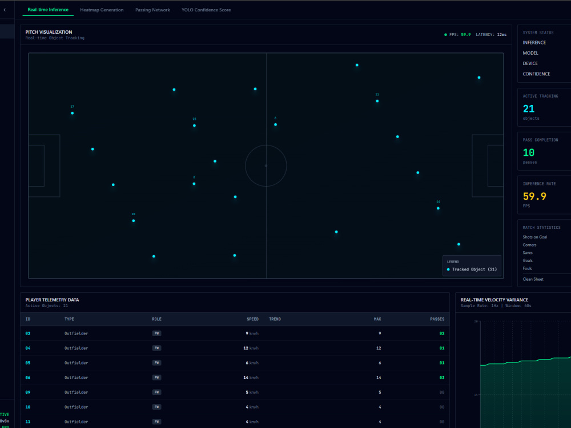Sort table by the TYPE column header
Screen dimensions: 571x428
point(69,319)
